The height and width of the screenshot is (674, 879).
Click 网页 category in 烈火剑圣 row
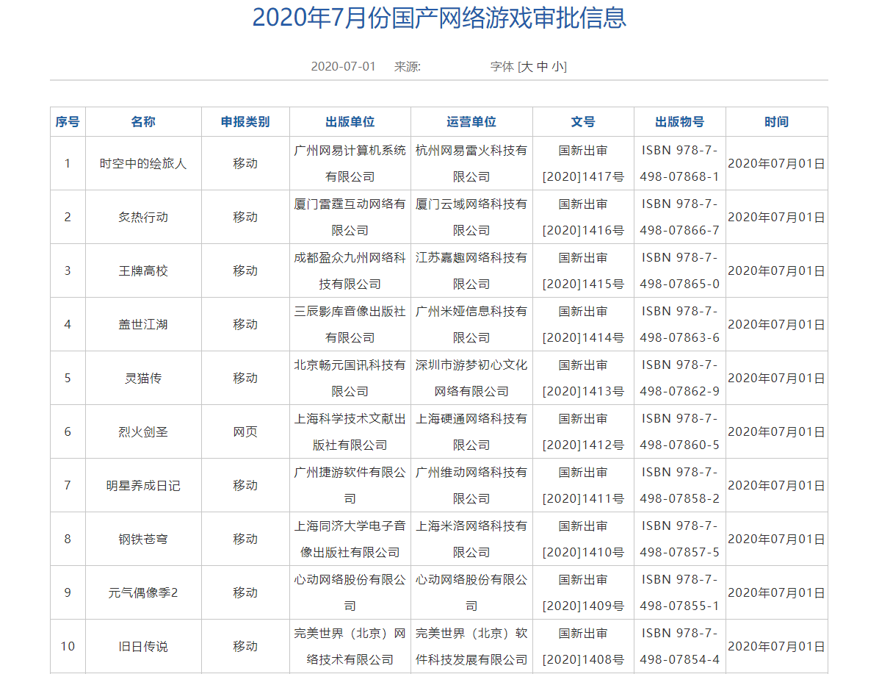pos(245,431)
